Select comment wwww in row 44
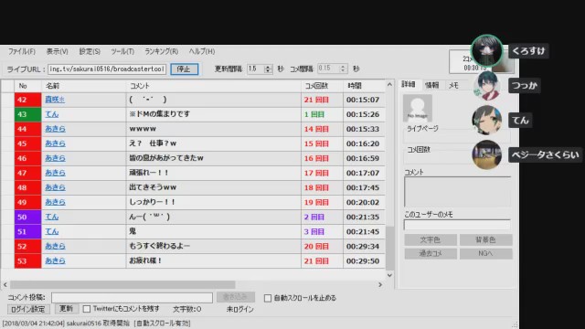 (x=143, y=129)
